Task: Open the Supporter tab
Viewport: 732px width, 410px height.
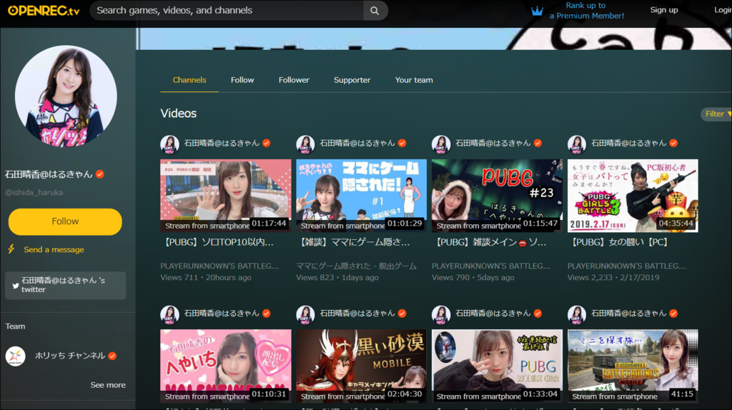Action: pyautogui.click(x=352, y=80)
